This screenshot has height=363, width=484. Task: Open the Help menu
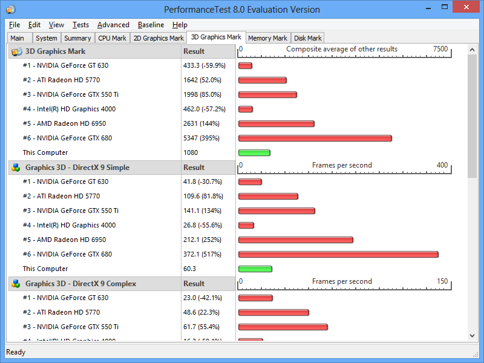180,25
